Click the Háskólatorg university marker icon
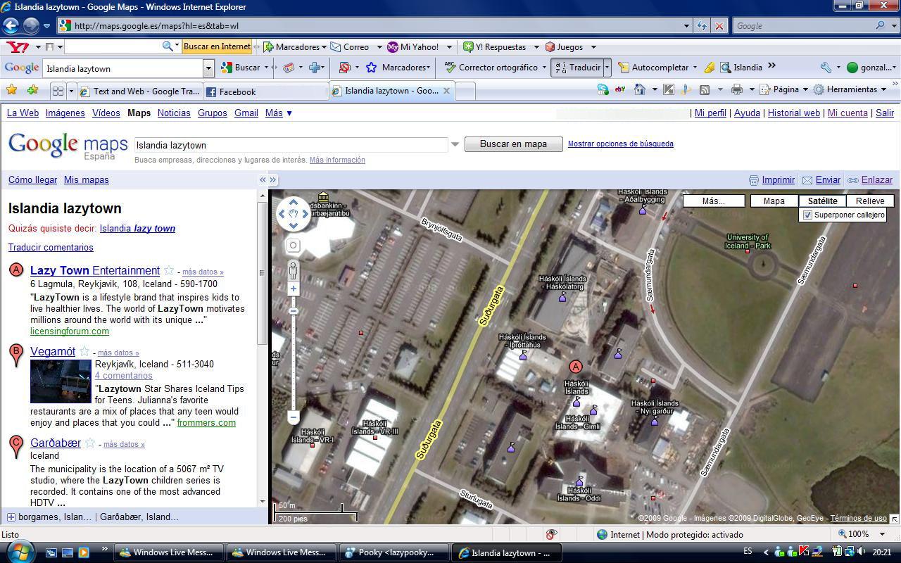The width and height of the screenshot is (901, 563). (562, 298)
